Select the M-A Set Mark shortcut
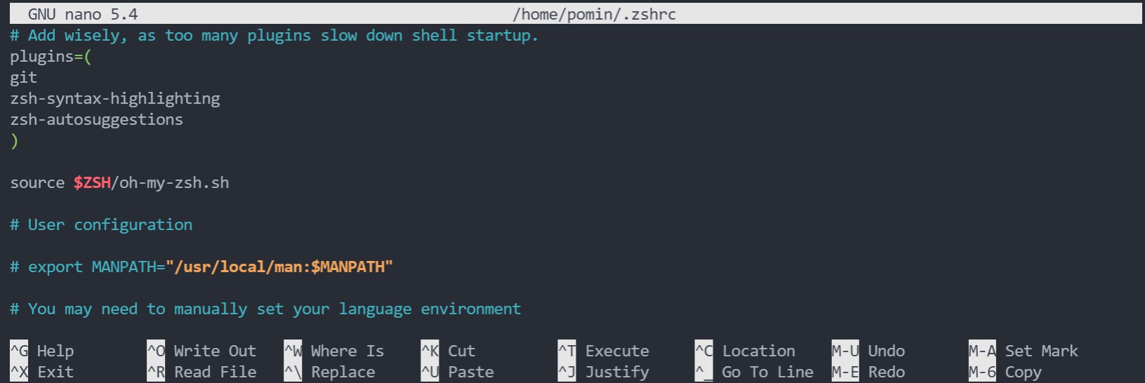The width and height of the screenshot is (1145, 383). click(1024, 351)
